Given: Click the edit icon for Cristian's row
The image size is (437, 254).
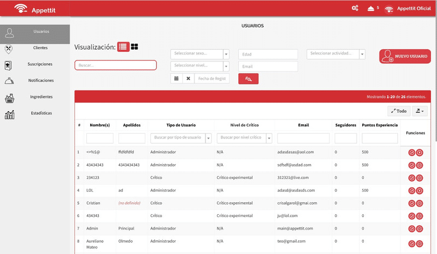Looking at the screenshot, I should coord(412,203).
